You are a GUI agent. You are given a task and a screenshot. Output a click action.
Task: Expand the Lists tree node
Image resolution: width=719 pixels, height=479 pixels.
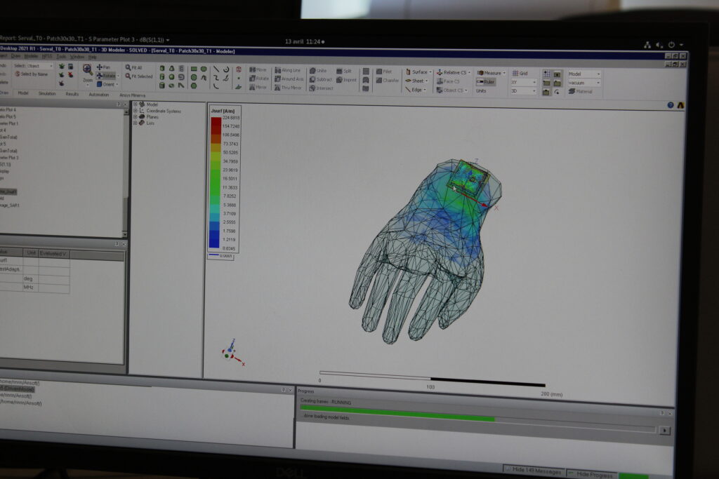click(136, 123)
